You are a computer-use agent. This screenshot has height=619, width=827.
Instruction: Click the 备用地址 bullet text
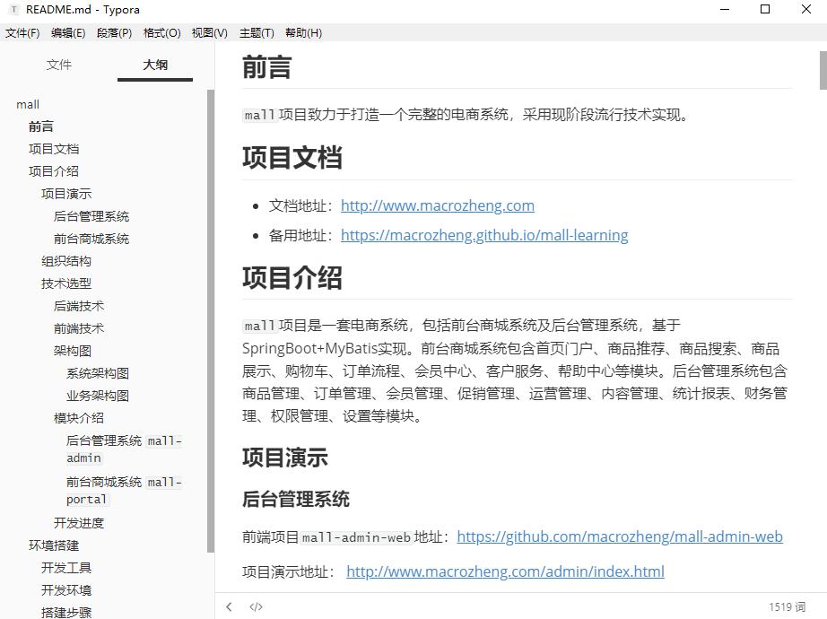[301, 235]
